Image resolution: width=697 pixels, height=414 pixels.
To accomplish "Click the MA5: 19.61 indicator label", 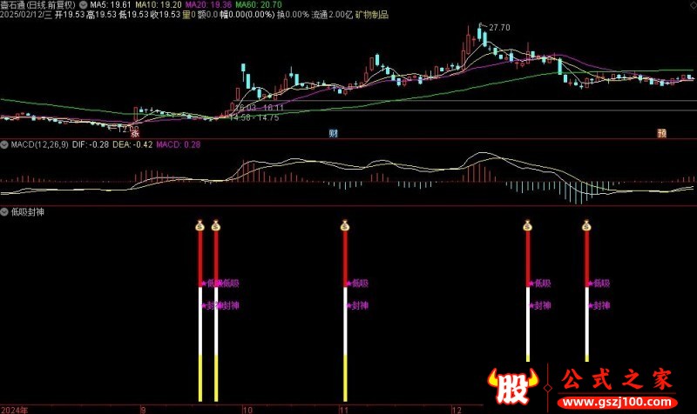I will tap(111, 5).
